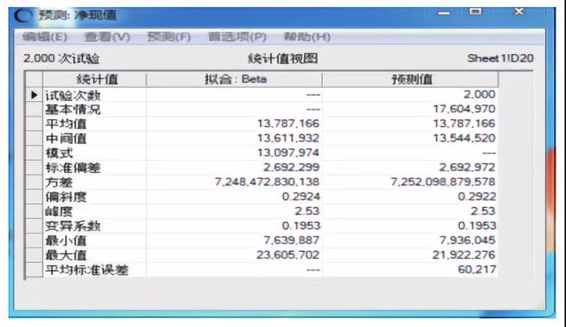Open the 帮助(H) menu
566x327 pixels.
pyautogui.click(x=307, y=37)
